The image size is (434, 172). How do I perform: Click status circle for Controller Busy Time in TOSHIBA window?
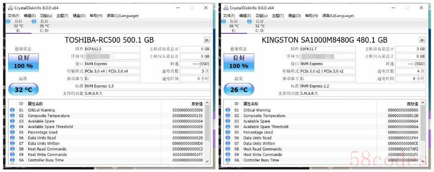tap(12, 160)
